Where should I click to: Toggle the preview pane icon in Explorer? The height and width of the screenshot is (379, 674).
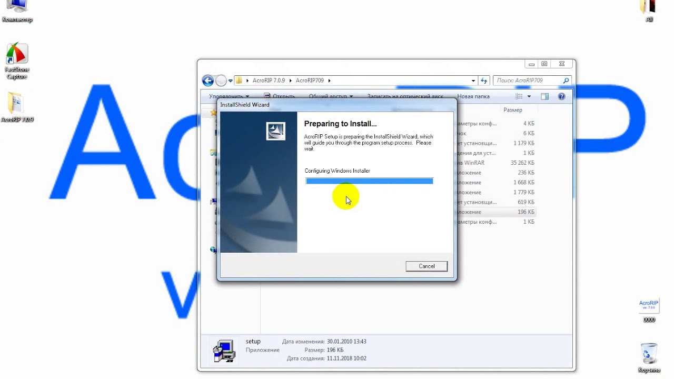coord(545,96)
